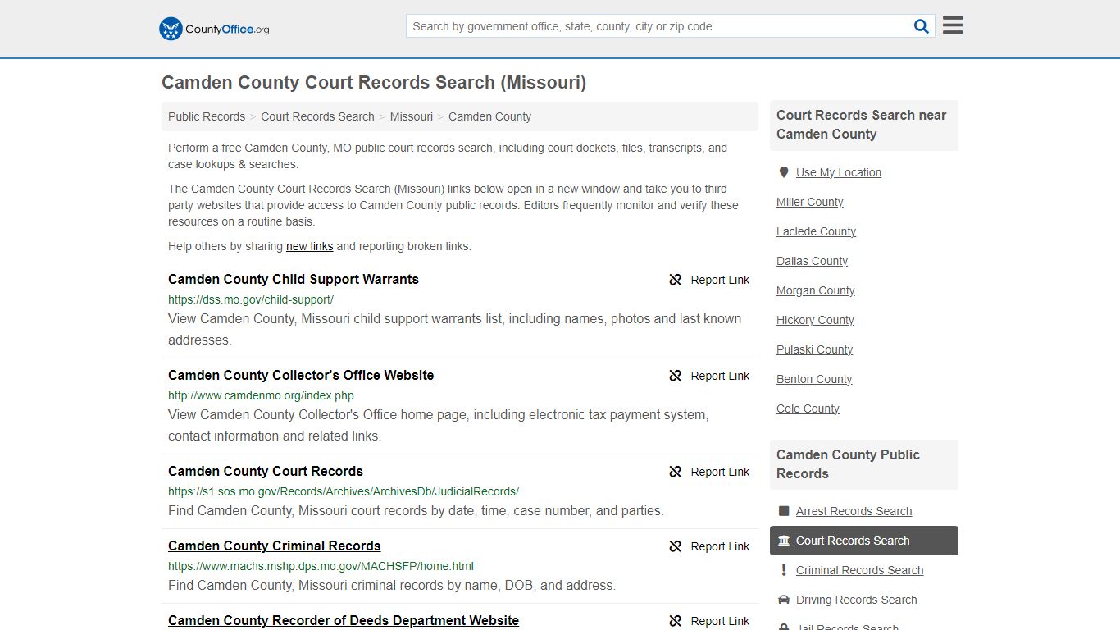This screenshot has width=1120, height=630.
Task: Visit the machs.mshp.dps.mo.gov URL
Action: pos(321,566)
